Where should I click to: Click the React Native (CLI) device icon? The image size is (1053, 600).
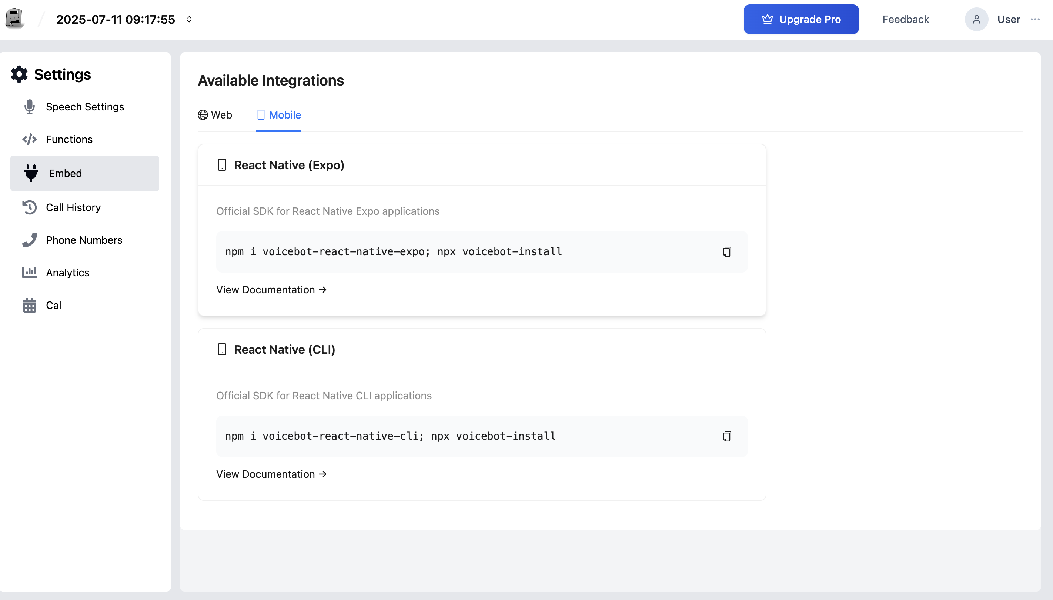tap(222, 350)
